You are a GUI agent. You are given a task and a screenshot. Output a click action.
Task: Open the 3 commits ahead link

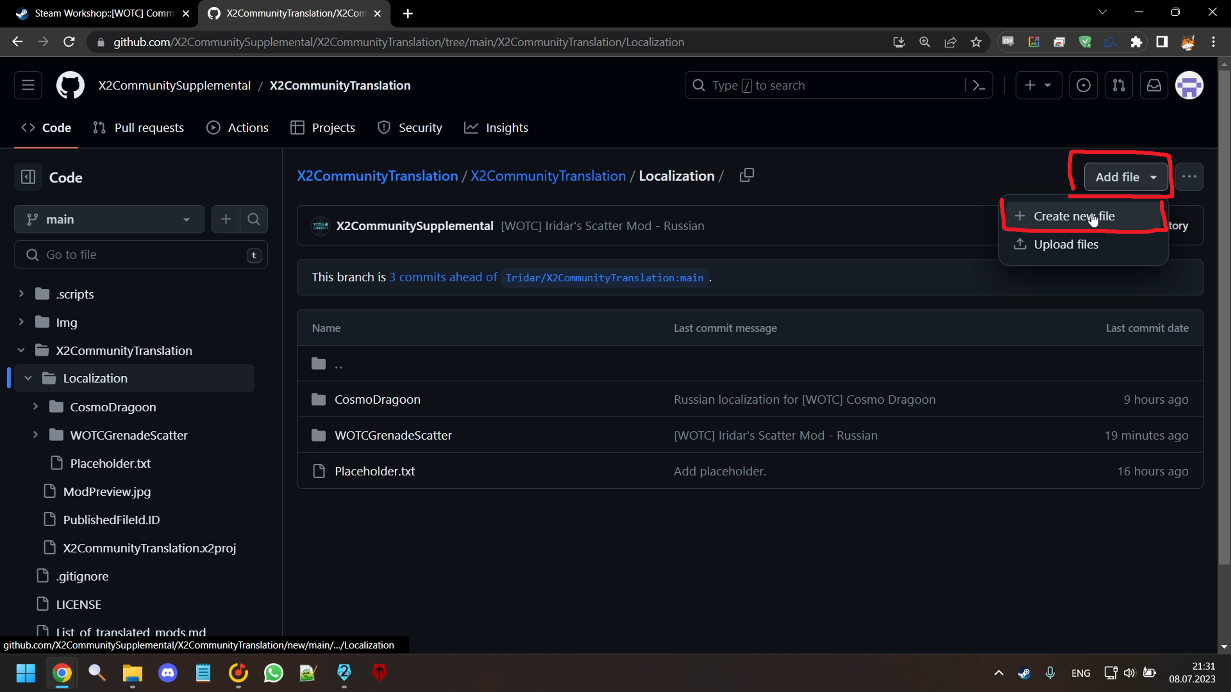click(442, 277)
